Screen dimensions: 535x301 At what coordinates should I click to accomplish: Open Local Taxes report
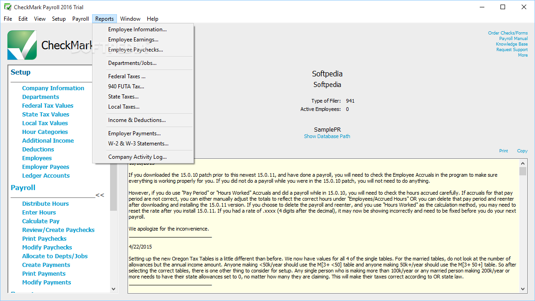[143, 107]
